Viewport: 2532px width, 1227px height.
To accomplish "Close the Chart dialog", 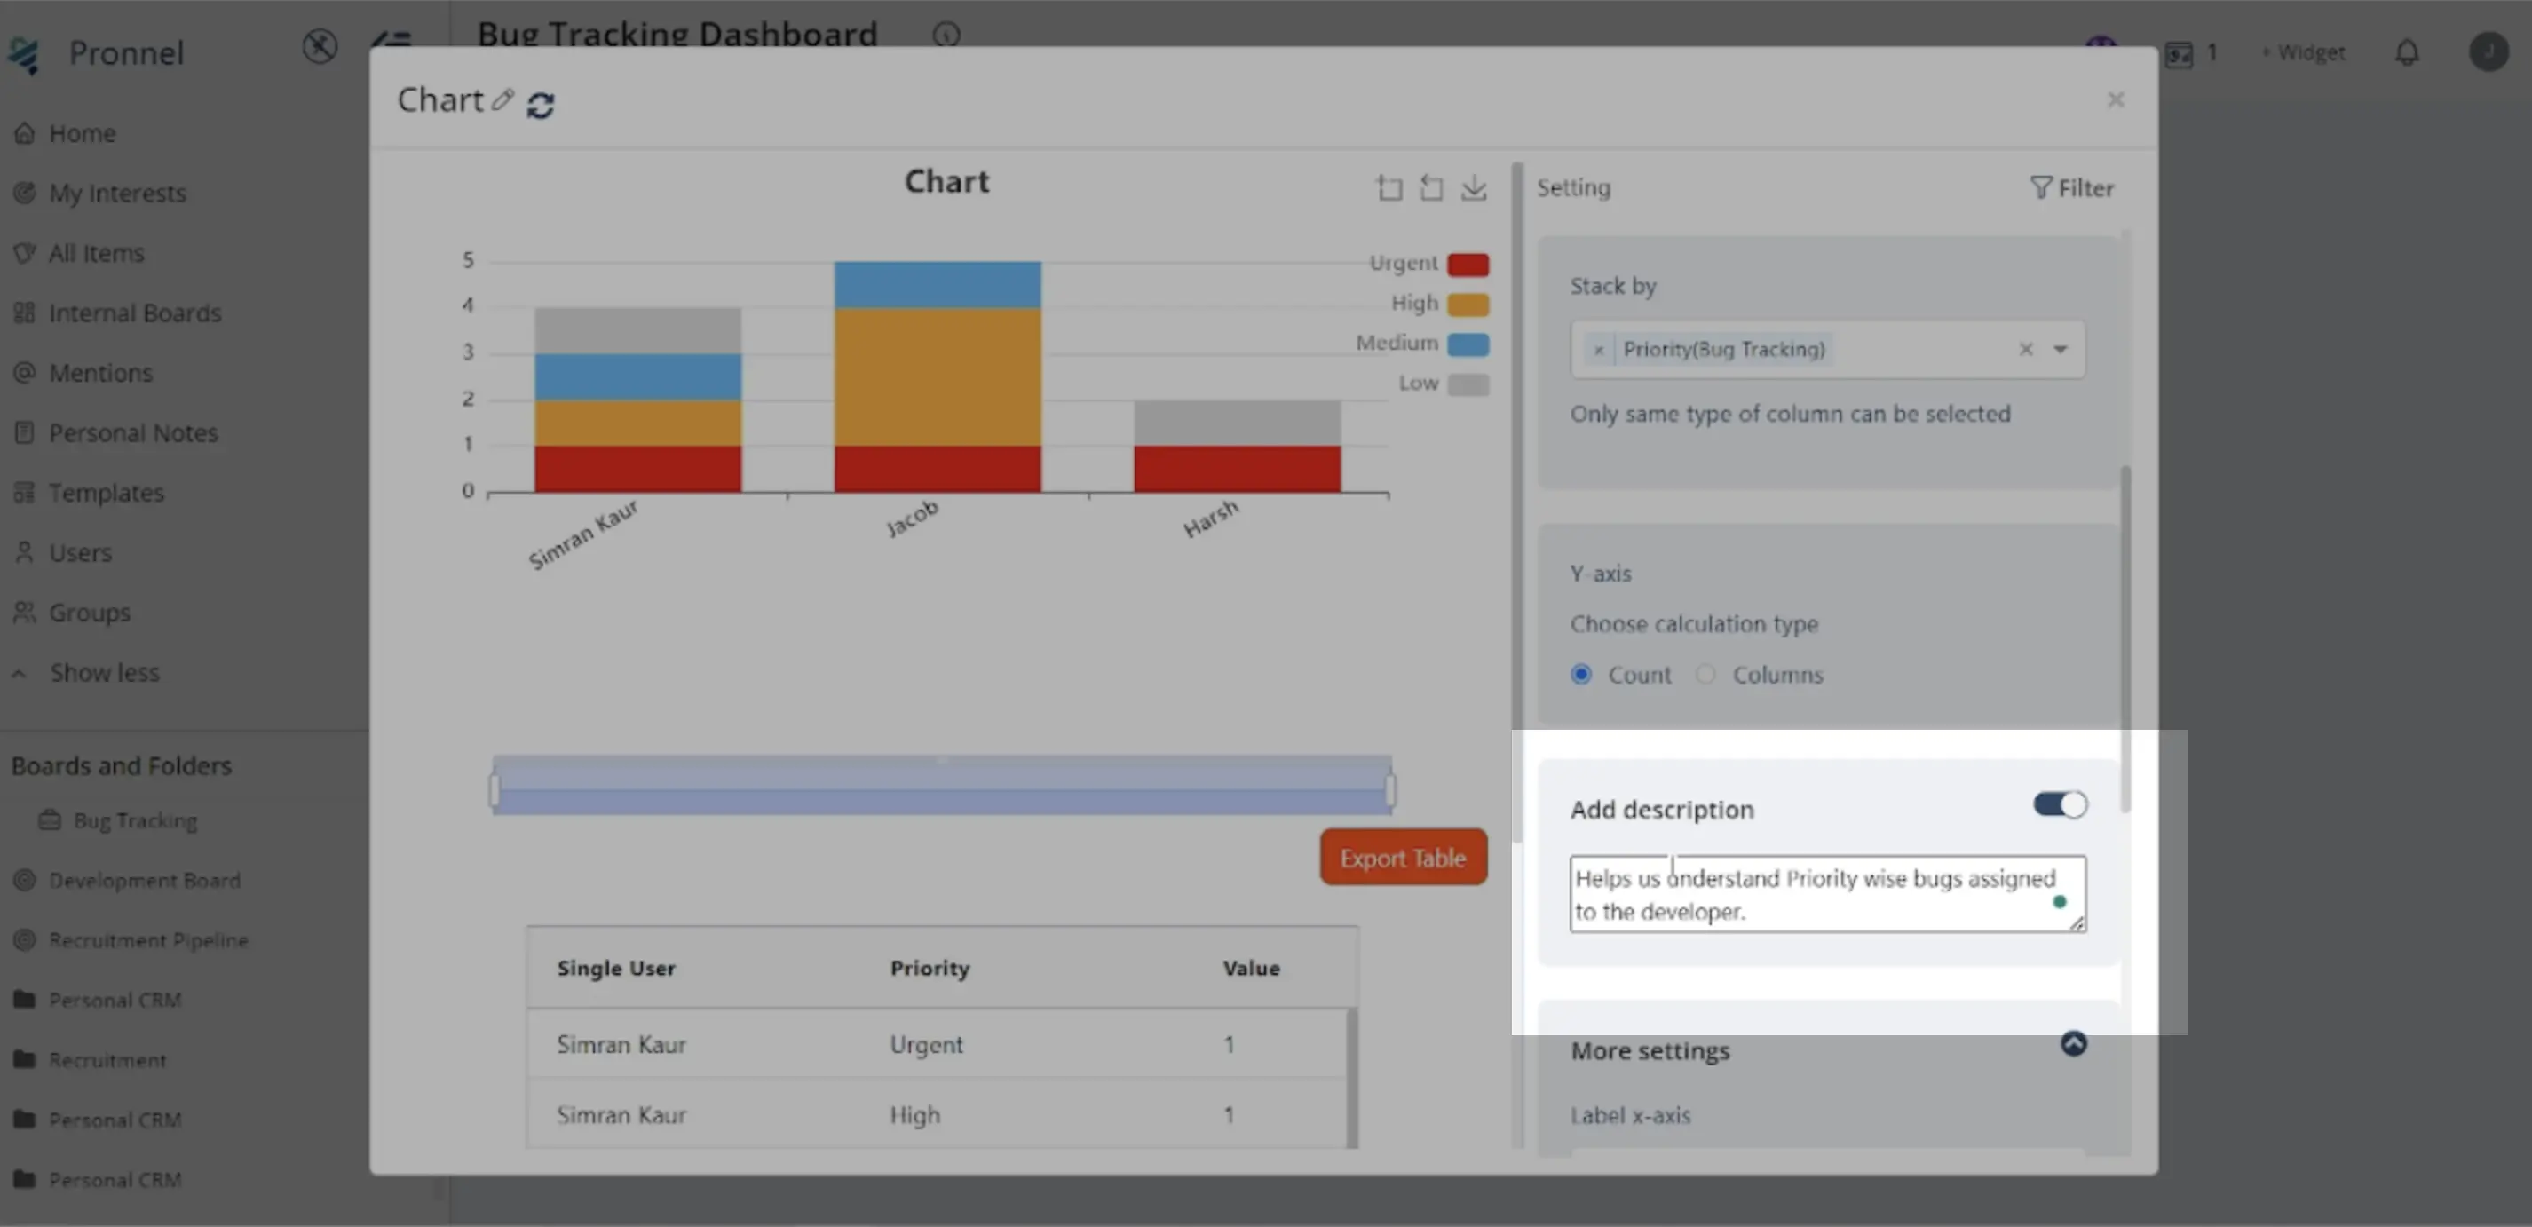I will 2116,99.
